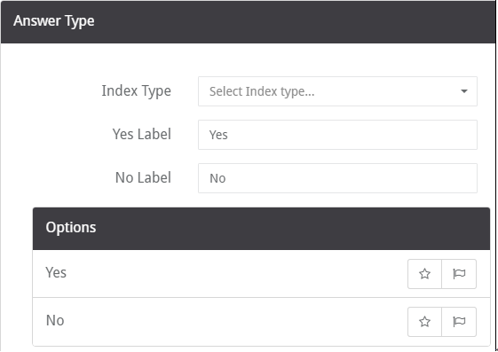This screenshot has height=352, width=498.
Task: Click the flag icon on the No row
Action: tap(459, 322)
